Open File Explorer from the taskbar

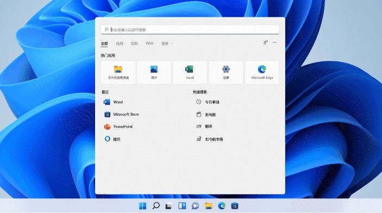(x=209, y=206)
